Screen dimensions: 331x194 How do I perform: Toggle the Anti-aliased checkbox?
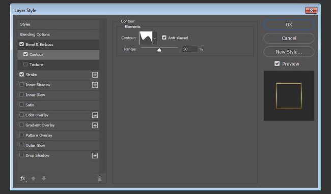coord(164,38)
